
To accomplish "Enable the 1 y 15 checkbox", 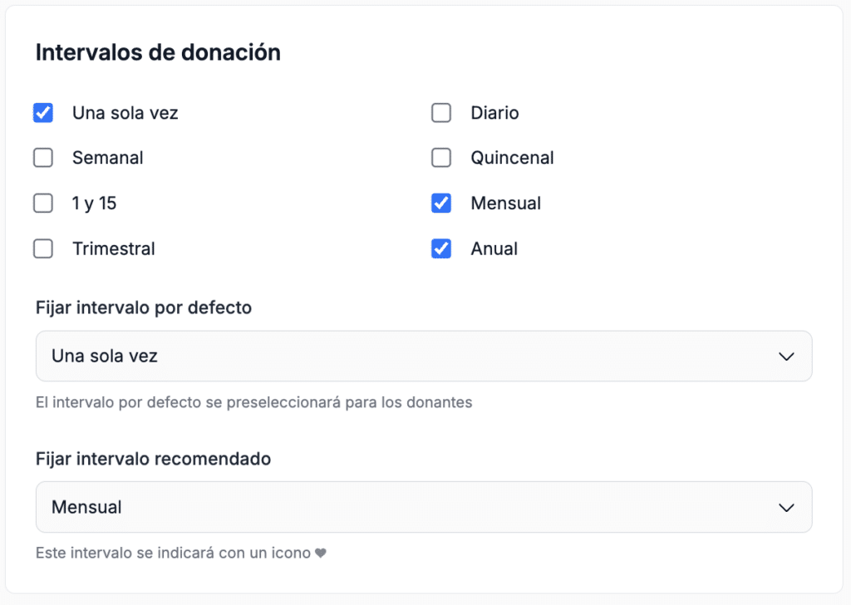I will (43, 204).
